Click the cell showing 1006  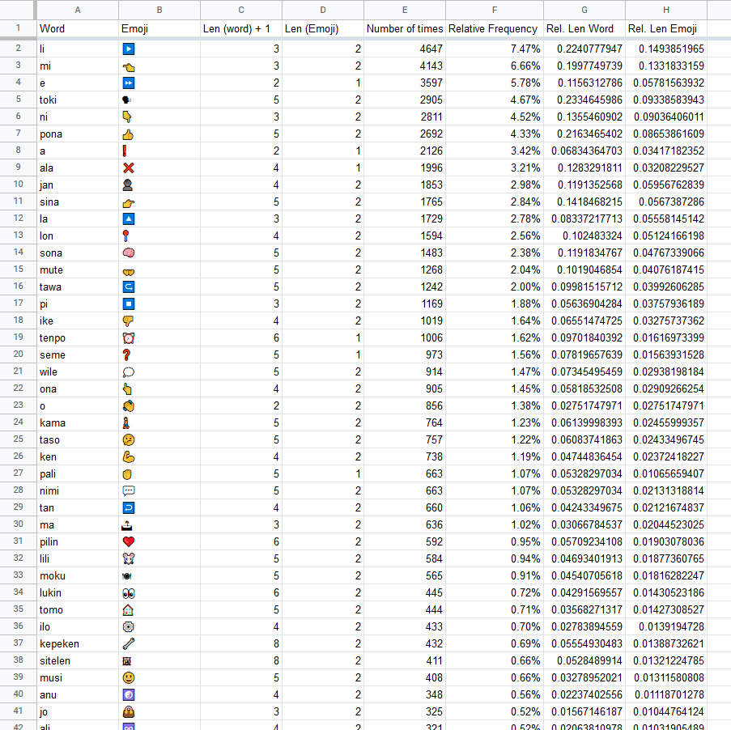point(405,337)
